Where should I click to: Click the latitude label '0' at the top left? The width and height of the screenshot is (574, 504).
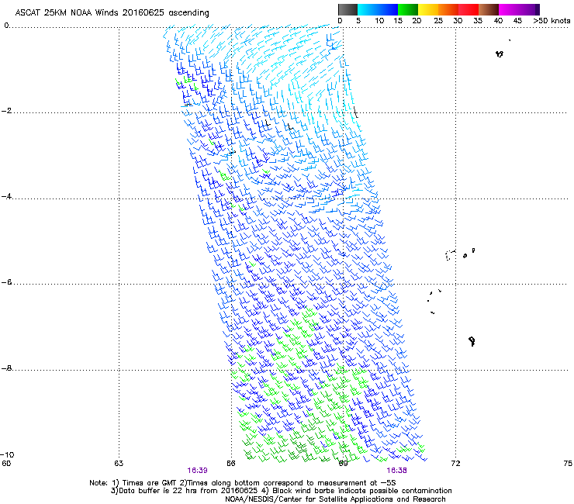pos(6,25)
